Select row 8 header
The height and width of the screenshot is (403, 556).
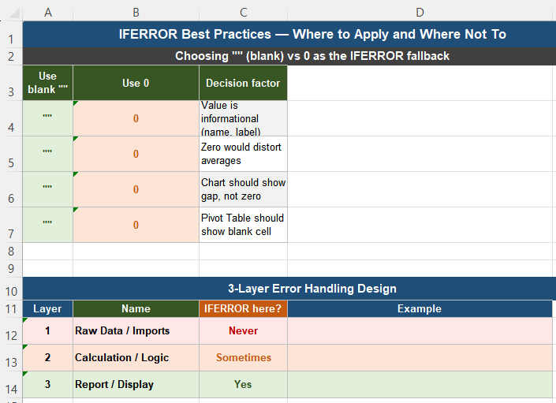pos(11,252)
